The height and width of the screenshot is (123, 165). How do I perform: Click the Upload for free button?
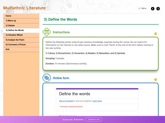pyautogui.click(x=94, y=119)
